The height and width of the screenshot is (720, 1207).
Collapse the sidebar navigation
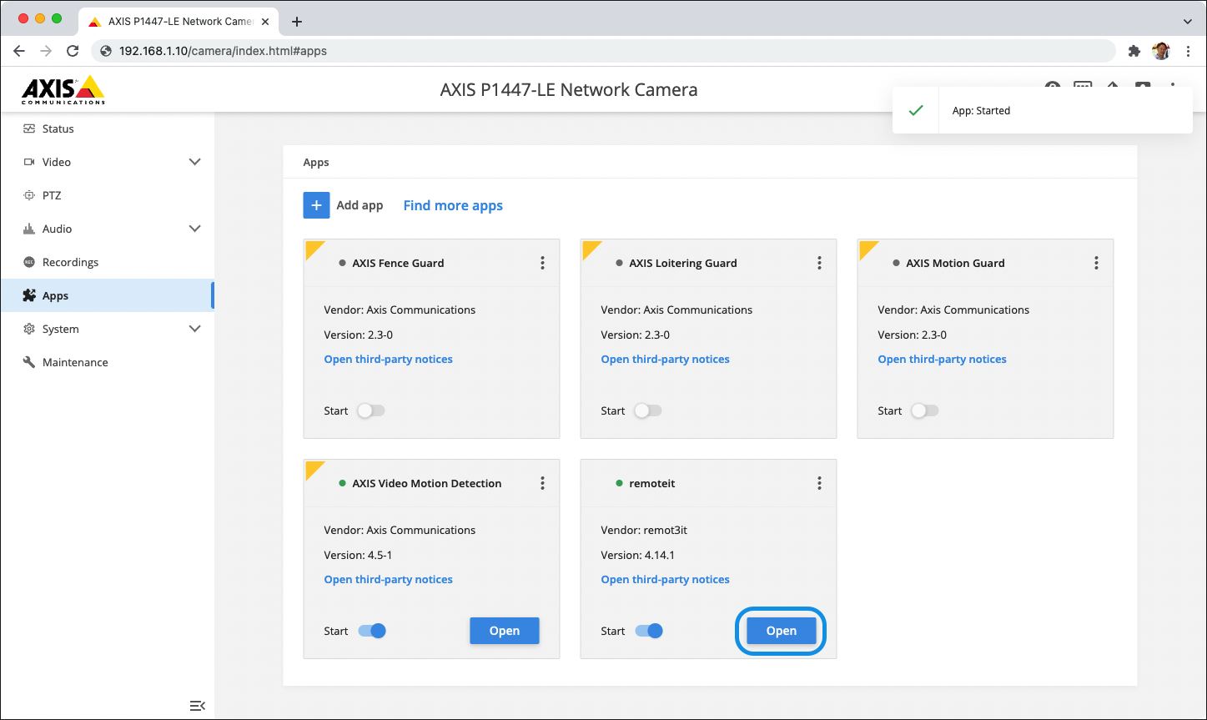198,706
